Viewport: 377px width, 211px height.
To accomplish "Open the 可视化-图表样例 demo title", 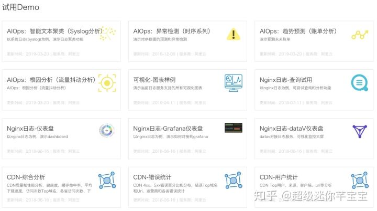I will (x=154, y=80).
